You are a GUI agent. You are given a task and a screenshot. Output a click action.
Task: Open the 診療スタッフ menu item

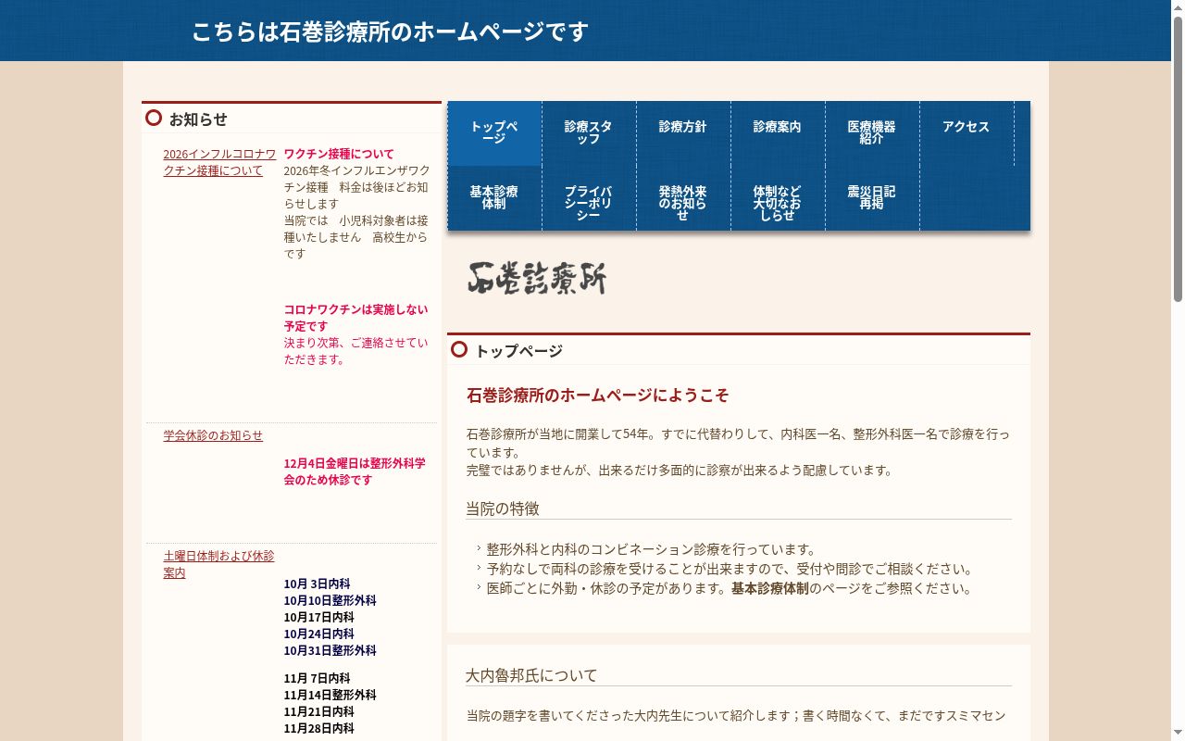pos(589,133)
